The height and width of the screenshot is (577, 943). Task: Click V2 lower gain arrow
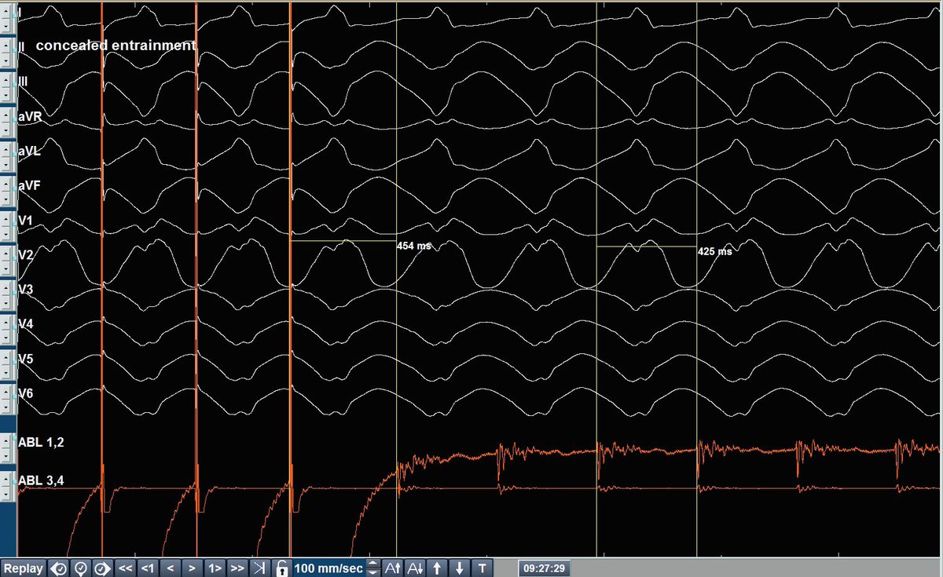(6, 268)
